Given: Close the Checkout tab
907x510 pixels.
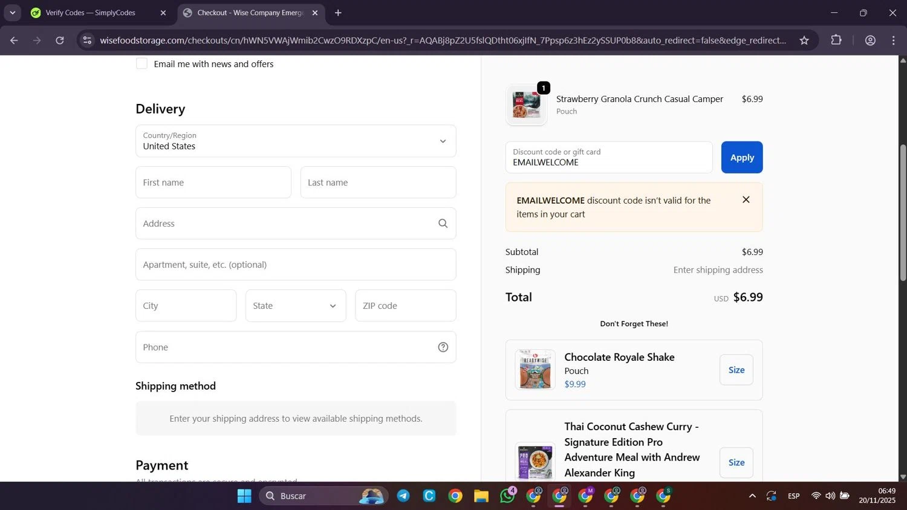Looking at the screenshot, I should click(x=315, y=13).
